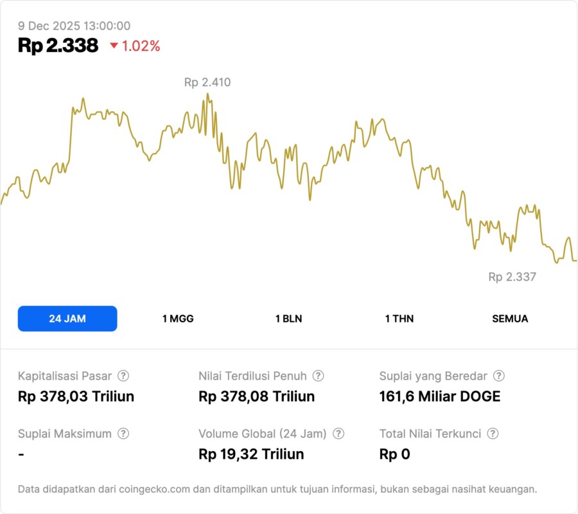Screen dimensions: 578x514
Task: Show the Suplai Maksimum help tooltip icon
Action: coord(123,434)
